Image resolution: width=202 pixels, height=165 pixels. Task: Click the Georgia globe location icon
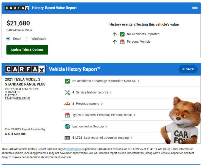tap(67, 127)
